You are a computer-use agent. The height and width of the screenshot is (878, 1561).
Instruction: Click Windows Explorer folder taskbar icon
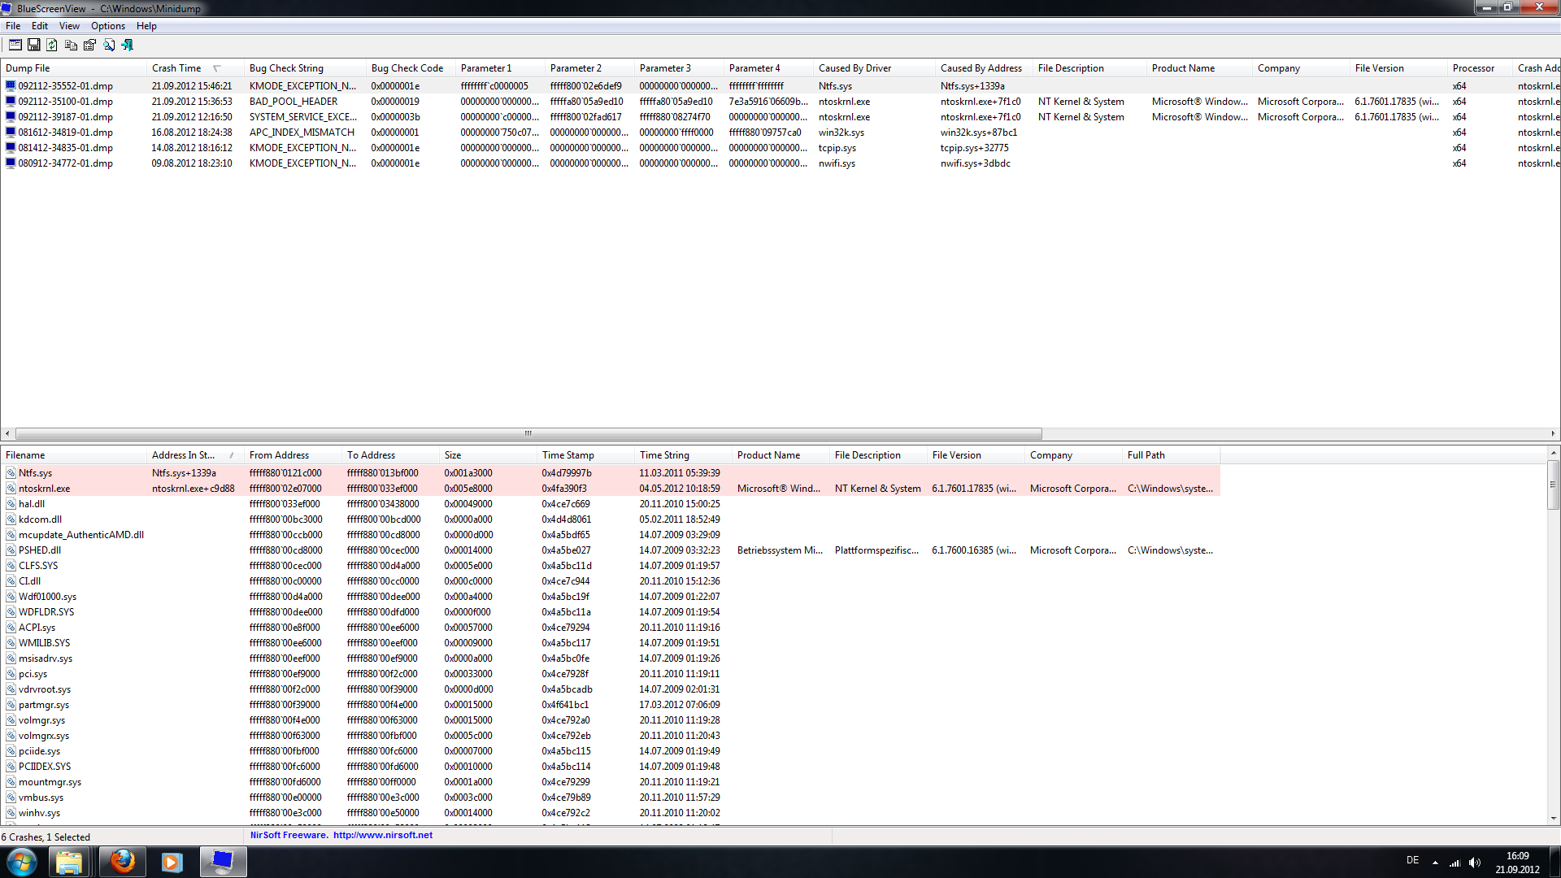[69, 862]
